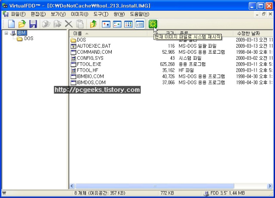Open the 파일(F) menu

click(18, 14)
